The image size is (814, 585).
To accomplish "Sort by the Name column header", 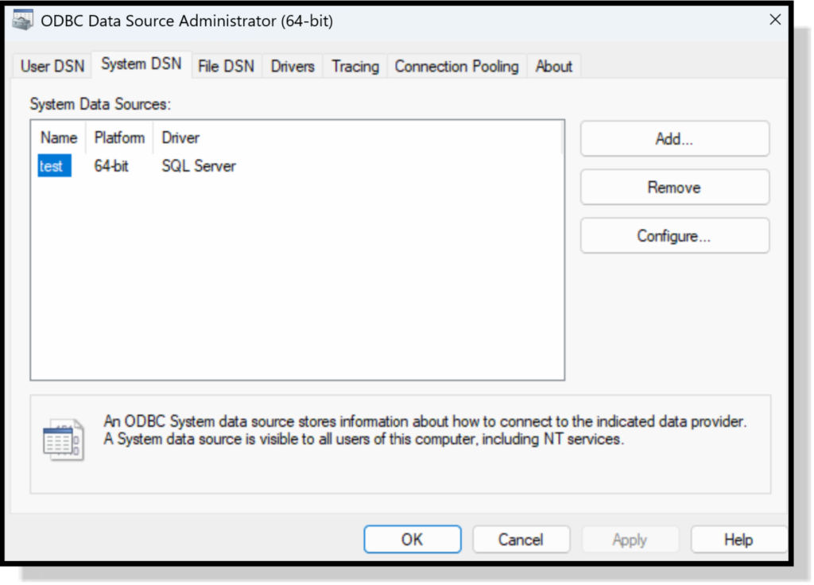I will pyautogui.click(x=59, y=138).
